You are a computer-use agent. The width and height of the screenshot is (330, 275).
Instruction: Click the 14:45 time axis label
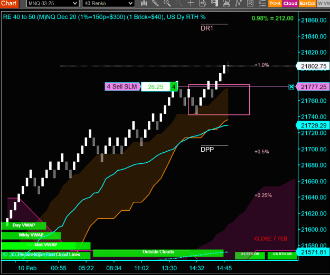[x=224, y=268]
